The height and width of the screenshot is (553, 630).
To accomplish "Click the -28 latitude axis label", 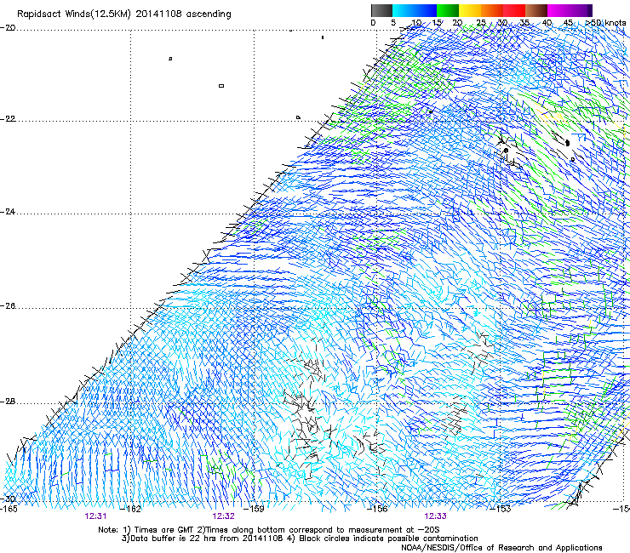I will point(8,402).
